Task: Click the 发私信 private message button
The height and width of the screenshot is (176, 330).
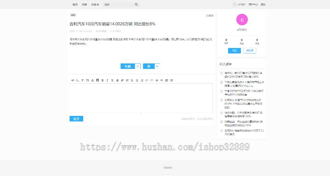Action: point(250,51)
